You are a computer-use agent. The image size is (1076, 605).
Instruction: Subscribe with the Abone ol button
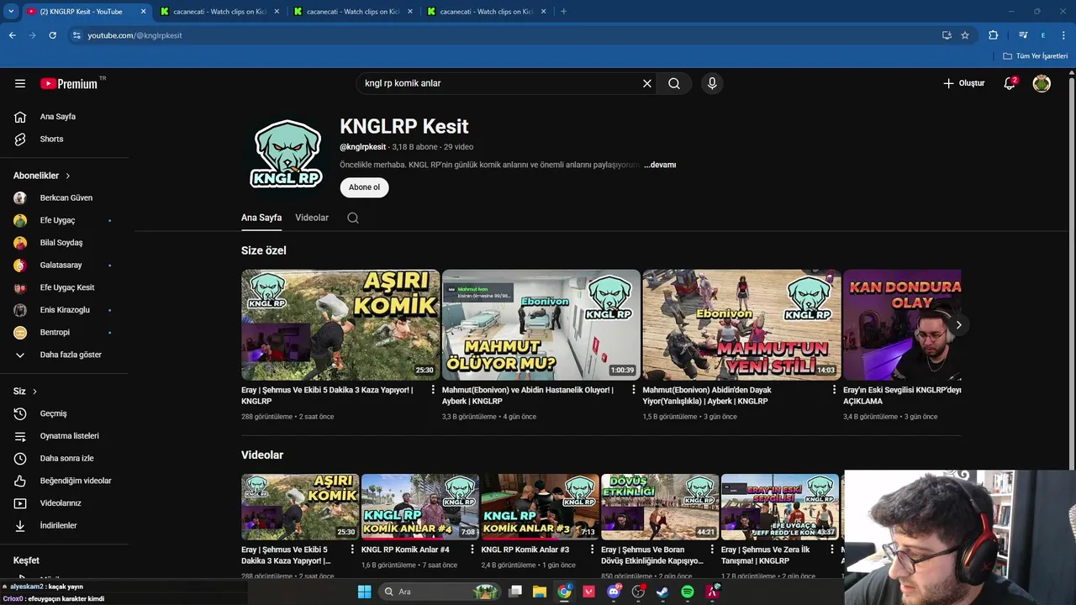pyautogui.click(x=364, y=187)
